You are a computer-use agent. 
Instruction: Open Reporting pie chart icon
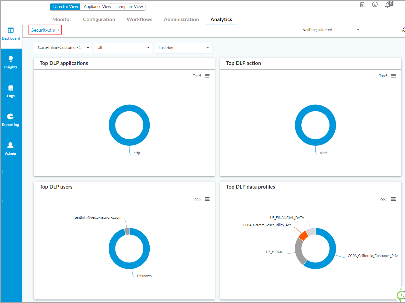[x=11, y=117]
